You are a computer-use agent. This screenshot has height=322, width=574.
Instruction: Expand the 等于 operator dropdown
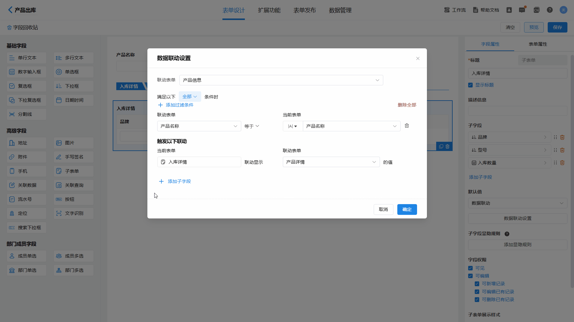252,126
